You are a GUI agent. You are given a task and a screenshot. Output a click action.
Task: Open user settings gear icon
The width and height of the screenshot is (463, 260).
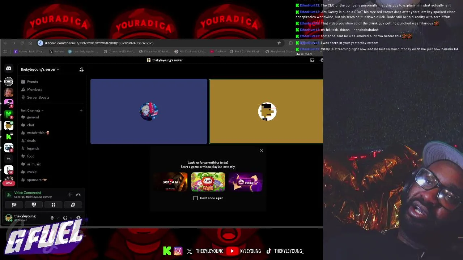pos(78,218)
